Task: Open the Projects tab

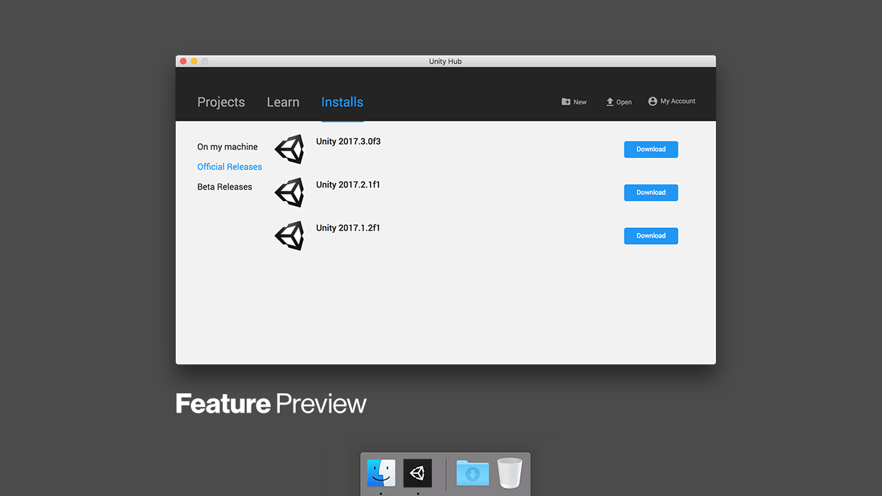Action: tap(221, 102)
